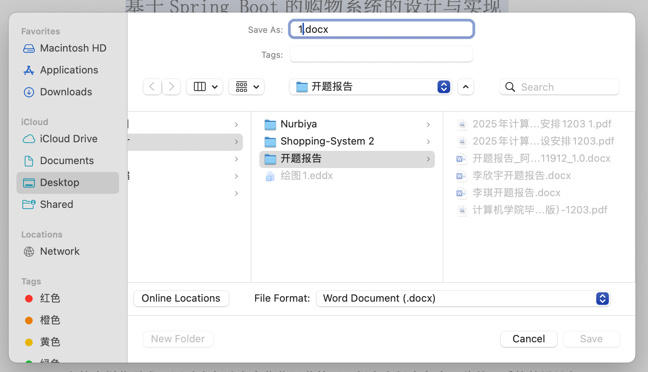The height and width of the screenshot is (372, 648).
Task: Change the File Format dropdown
Action: click(463, 299)
